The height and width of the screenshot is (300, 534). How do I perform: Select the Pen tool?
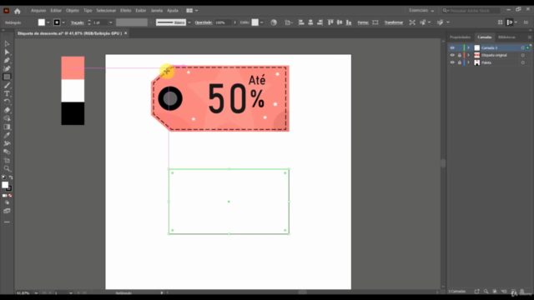coord(7,60)
